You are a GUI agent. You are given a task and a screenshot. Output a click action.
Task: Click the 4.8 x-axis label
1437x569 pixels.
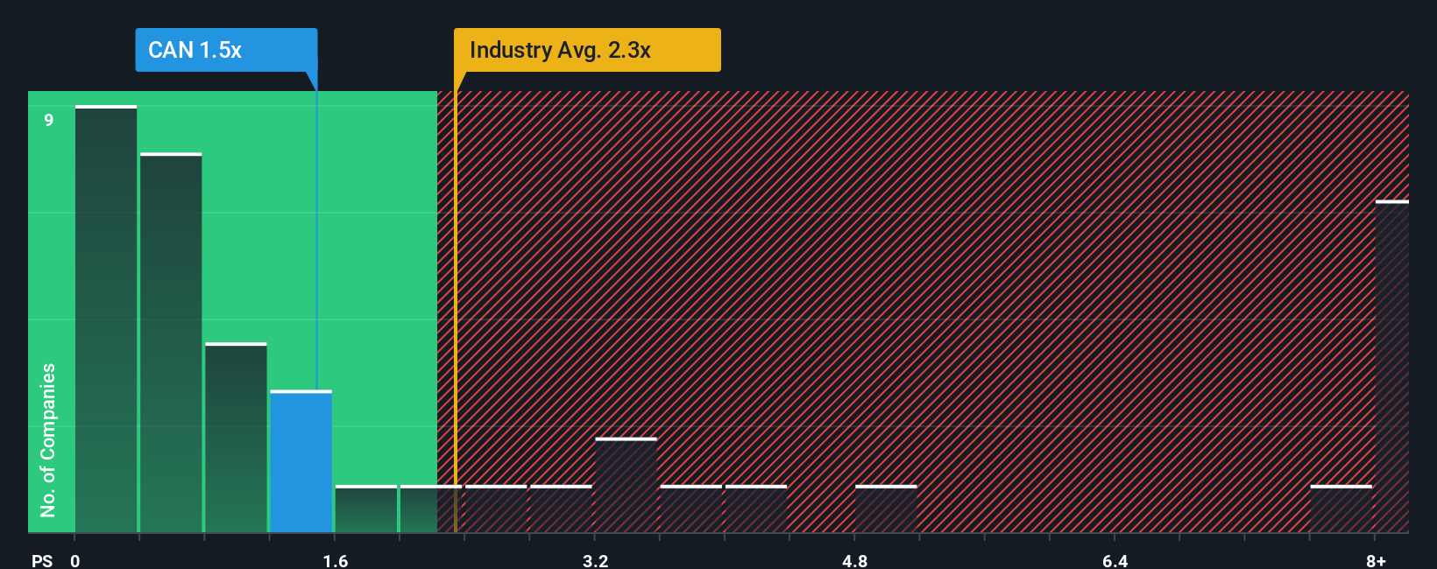point(855,560)
